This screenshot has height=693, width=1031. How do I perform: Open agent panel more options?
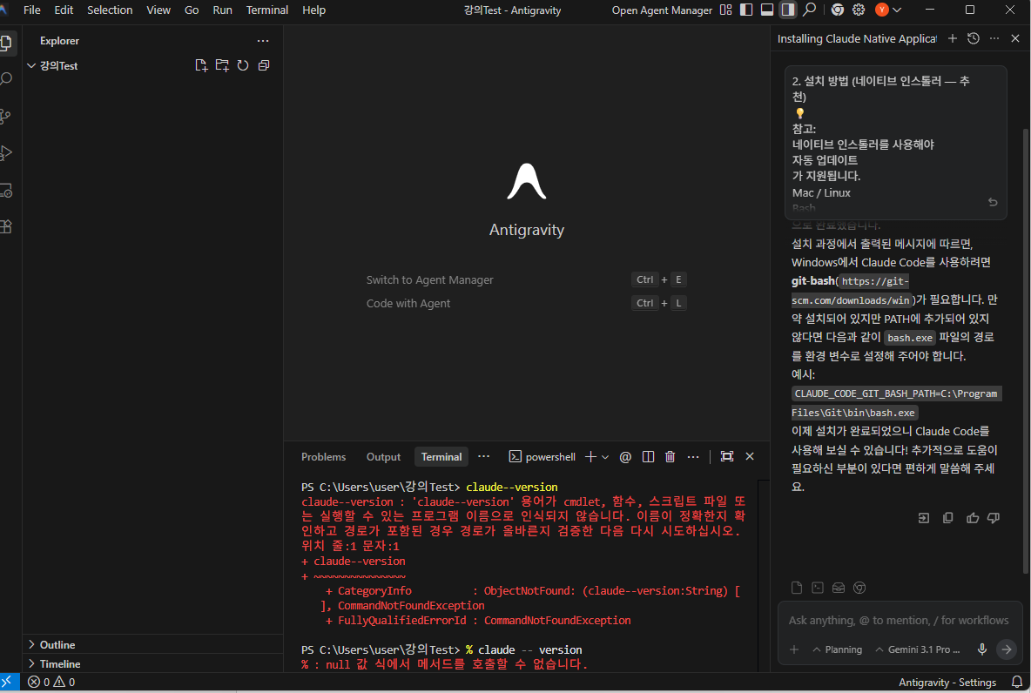[994, 39]
